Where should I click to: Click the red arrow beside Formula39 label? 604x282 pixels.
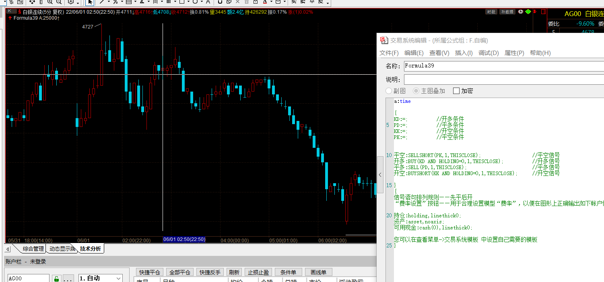coord(10,18)
